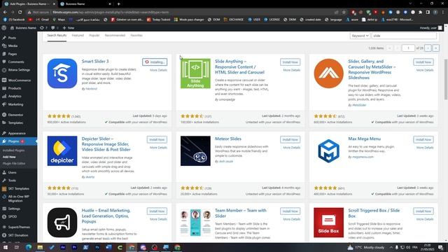This screenshot has width=448, height=252.
Task: Click WordPress logo in admin bar
Action: (4, 28)
